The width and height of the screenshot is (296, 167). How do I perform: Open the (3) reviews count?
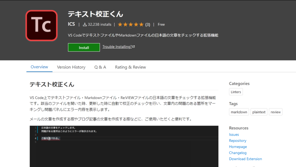pos(148,24)
